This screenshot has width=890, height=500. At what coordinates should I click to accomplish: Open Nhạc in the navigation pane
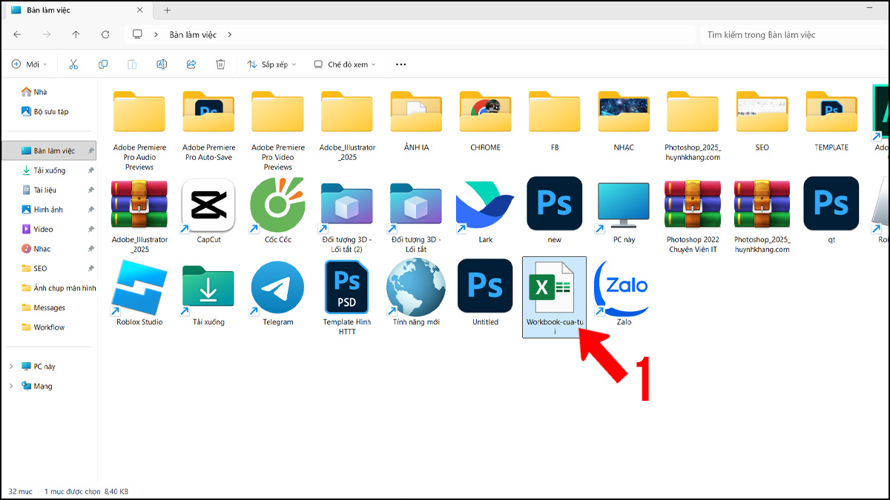pos(36,249)
